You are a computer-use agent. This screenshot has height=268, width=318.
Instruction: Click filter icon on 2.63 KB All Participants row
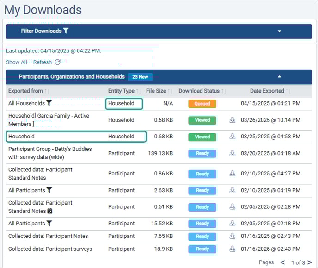tap(49, 190)
